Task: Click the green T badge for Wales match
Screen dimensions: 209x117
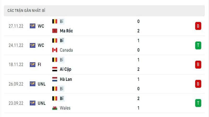Action: [x=198, y=103]
